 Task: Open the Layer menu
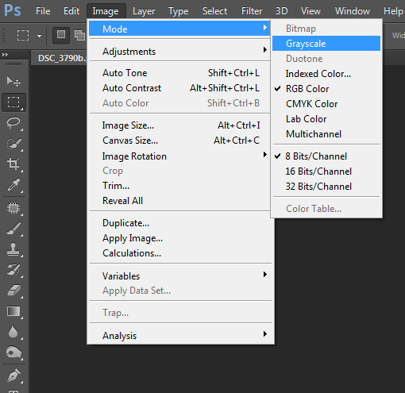[144, 11]
